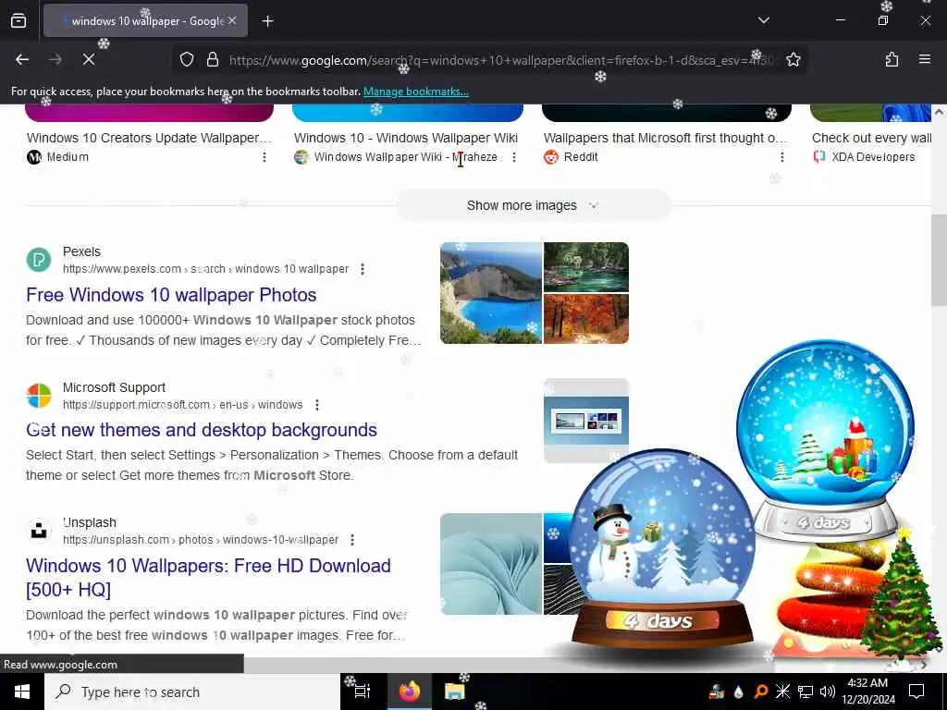Open File Explorer from the taskbar
Screen dimensions: 947x710
(x=454, y=692)
